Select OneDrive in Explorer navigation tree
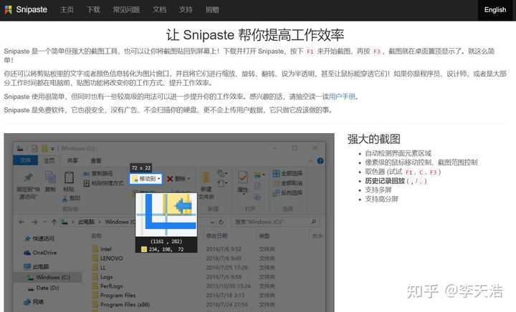The height and width of the screenshot is (312, 516). pyautogui.click(x=40, y=253)
